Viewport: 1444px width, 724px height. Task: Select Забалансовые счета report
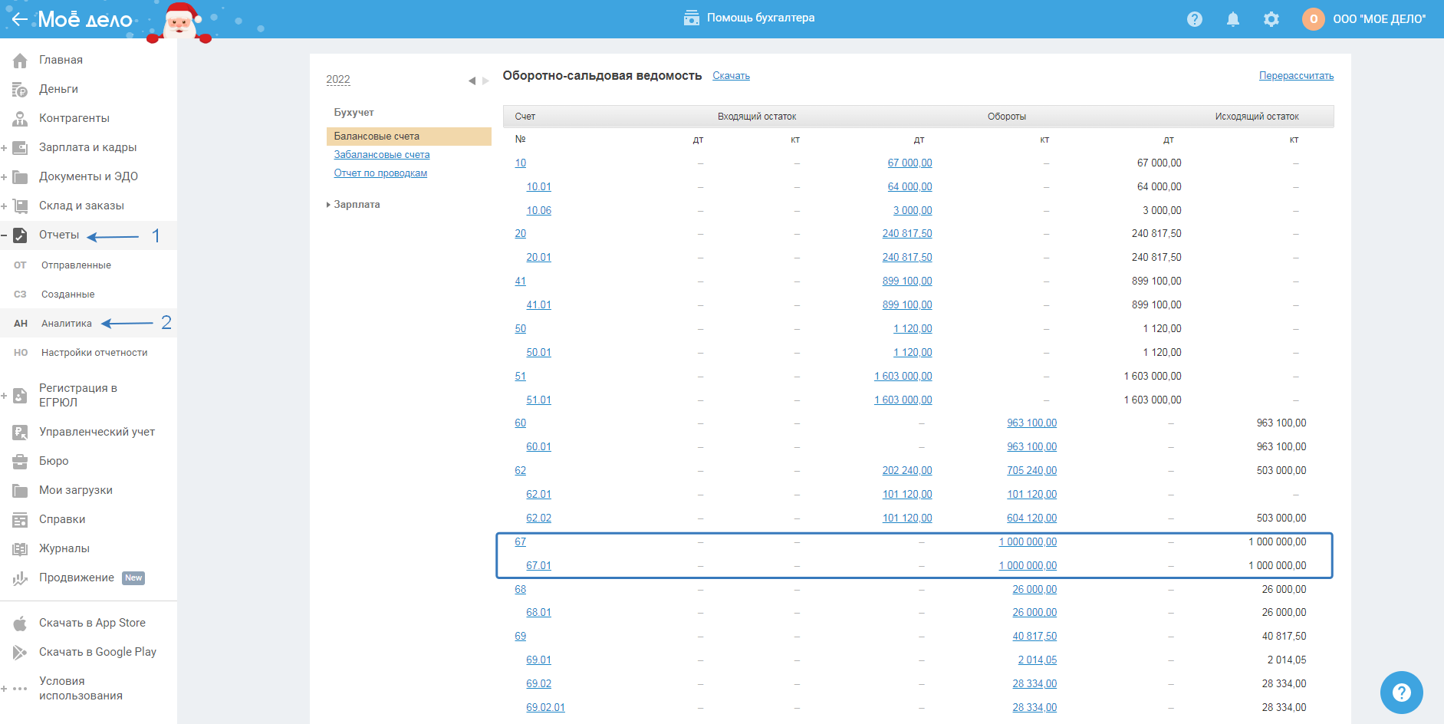[381, 155]
